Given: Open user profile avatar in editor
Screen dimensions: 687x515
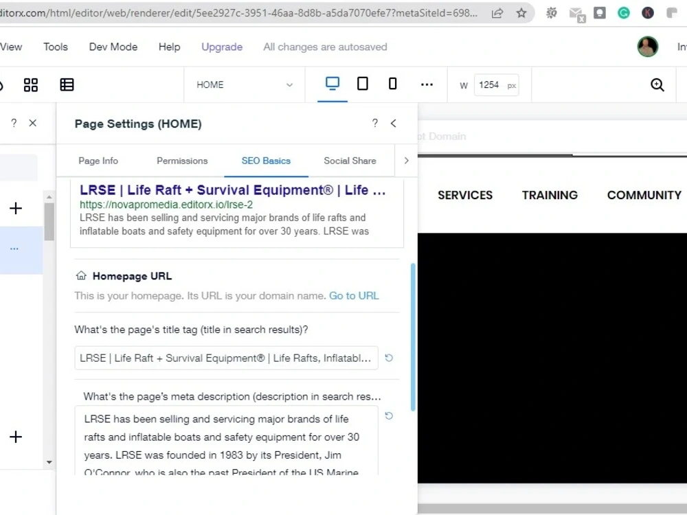Looking at the screenshot, I should (648, 47).
